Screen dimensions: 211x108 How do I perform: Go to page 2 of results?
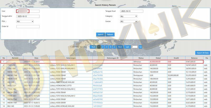pyautogui.click(x=103, y=47)
